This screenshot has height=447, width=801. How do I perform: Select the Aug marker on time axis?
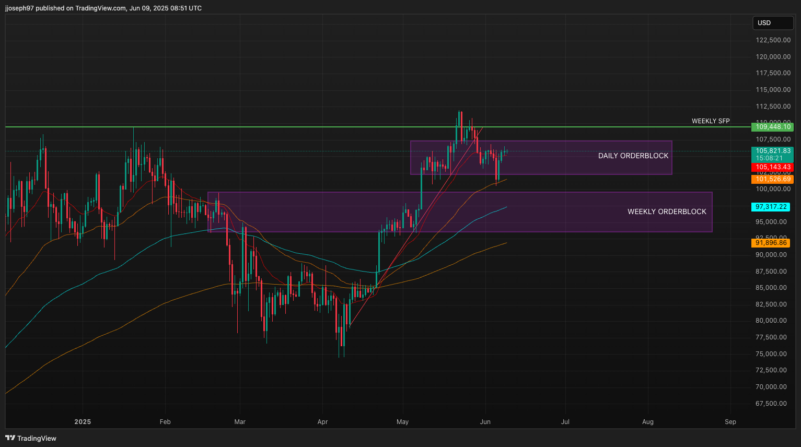click(647, 422)
